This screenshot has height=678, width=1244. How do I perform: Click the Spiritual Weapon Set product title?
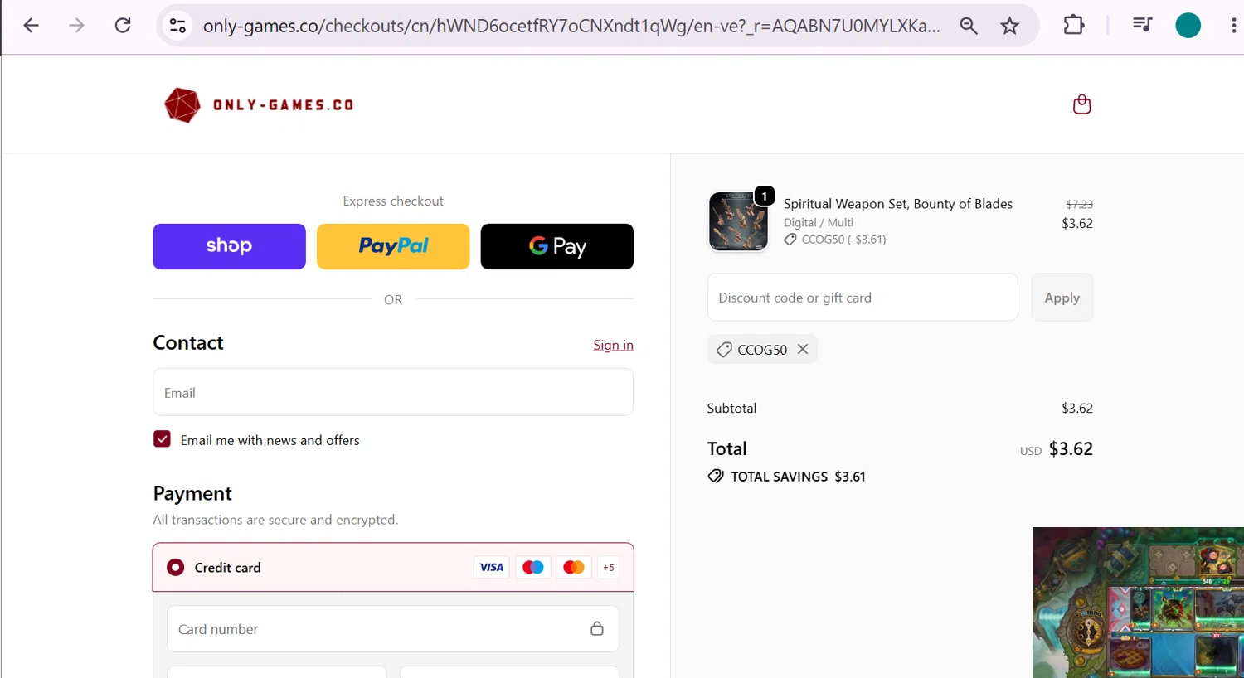(x=897, y=203)
